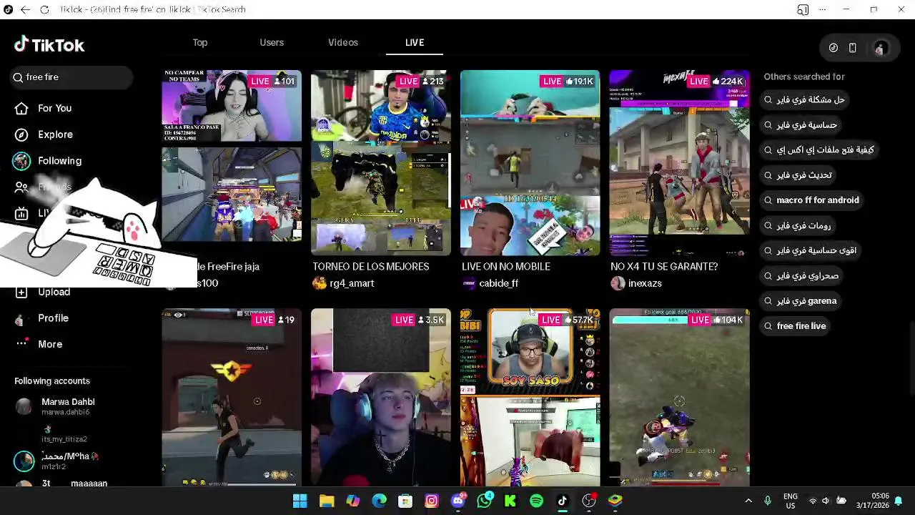Open the live stream 'NO X4 TU SE GARANTE?'
This screenshot has height=515, width=915.
click(679, 162)
